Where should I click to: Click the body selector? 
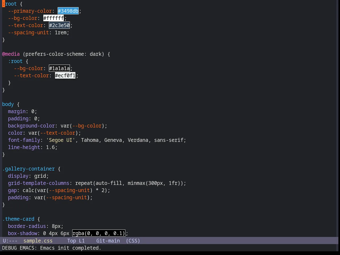[8, 104]
